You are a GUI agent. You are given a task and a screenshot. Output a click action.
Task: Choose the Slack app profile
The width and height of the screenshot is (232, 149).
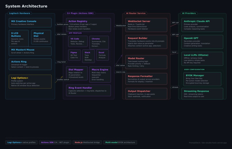click(88, 56)
